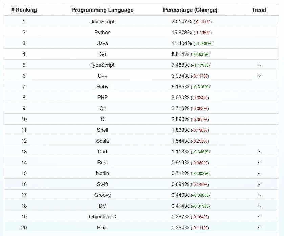
Task: Select the Scala row in the table
Action: 103,141
